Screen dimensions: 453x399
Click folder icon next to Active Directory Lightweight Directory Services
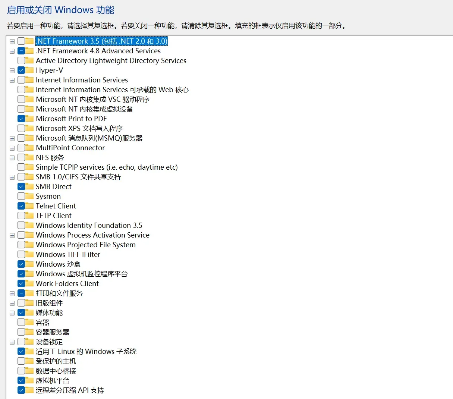pyautogui.click(x=29, y=60)
